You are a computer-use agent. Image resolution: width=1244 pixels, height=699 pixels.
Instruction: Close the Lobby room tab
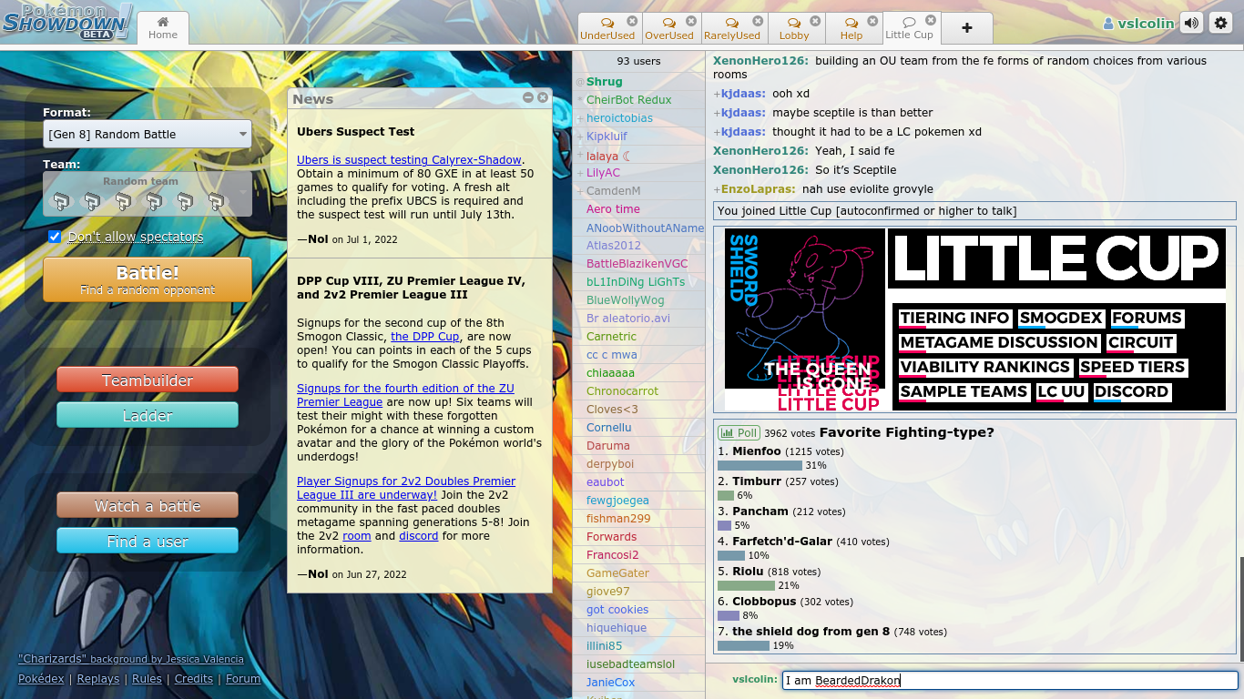coord(815,20)
